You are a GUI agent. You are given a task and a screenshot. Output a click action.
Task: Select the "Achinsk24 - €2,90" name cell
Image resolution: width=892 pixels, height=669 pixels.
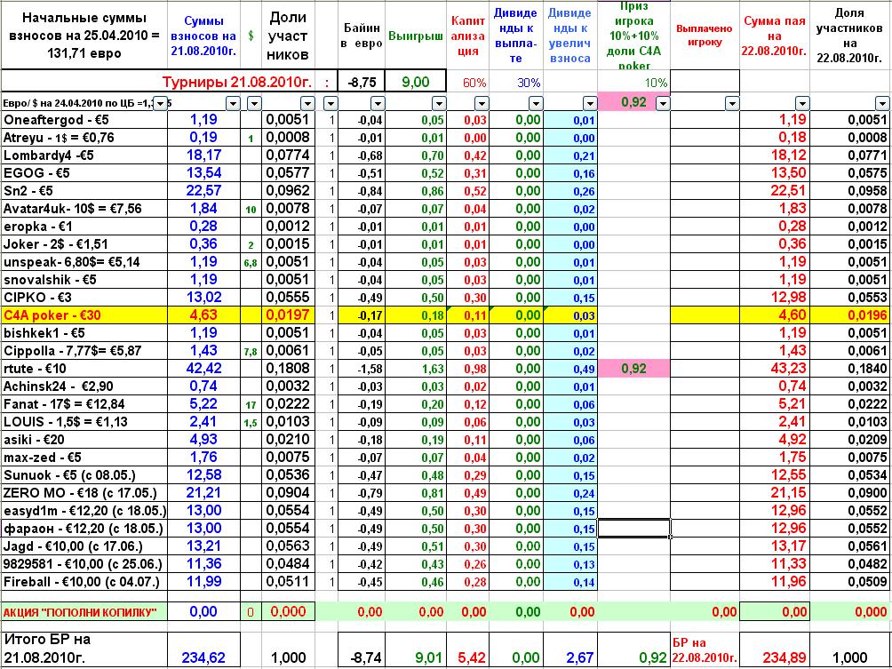tap(84, 386)
